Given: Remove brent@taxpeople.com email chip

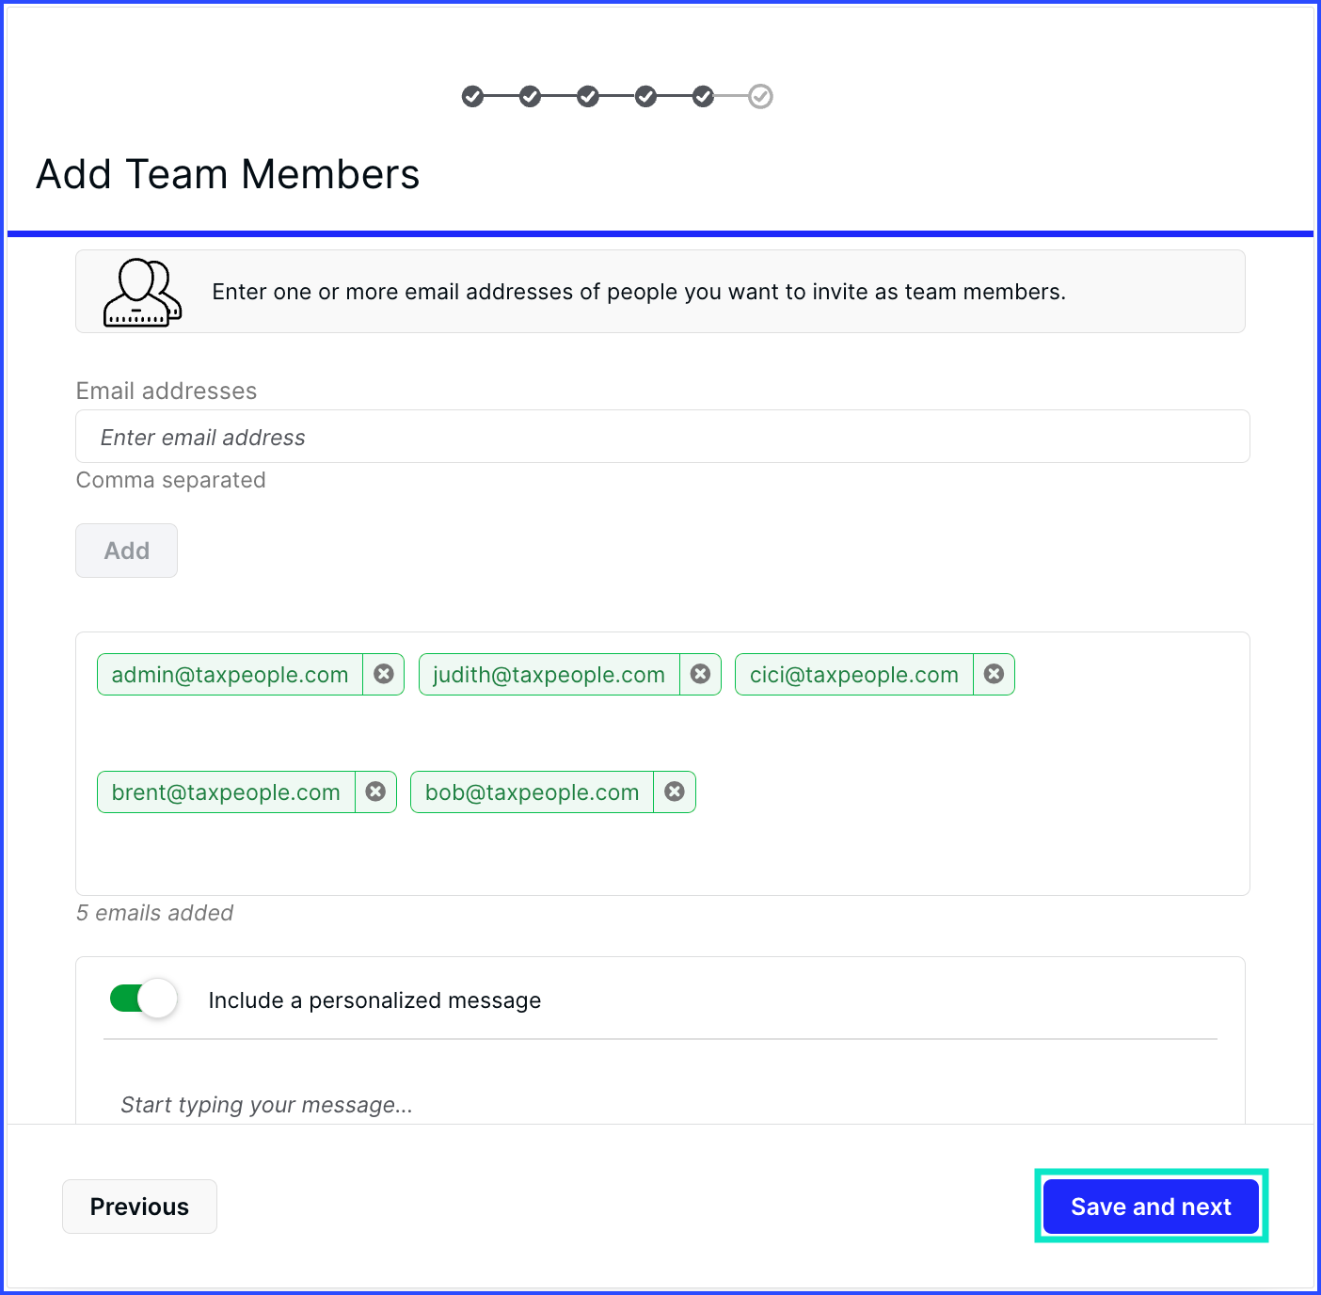Looking at the screenshot, I should pyautogui.click(x=375, y=791).
